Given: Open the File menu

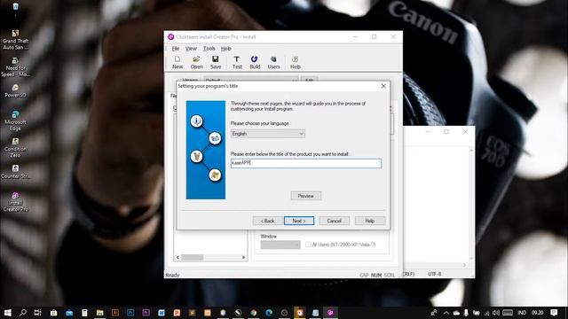Looking at the screenshot, I should tap(176, 49).
